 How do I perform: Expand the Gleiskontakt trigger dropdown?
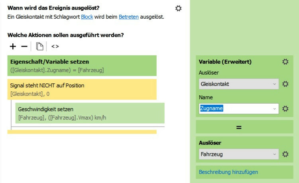coord(274,84)
